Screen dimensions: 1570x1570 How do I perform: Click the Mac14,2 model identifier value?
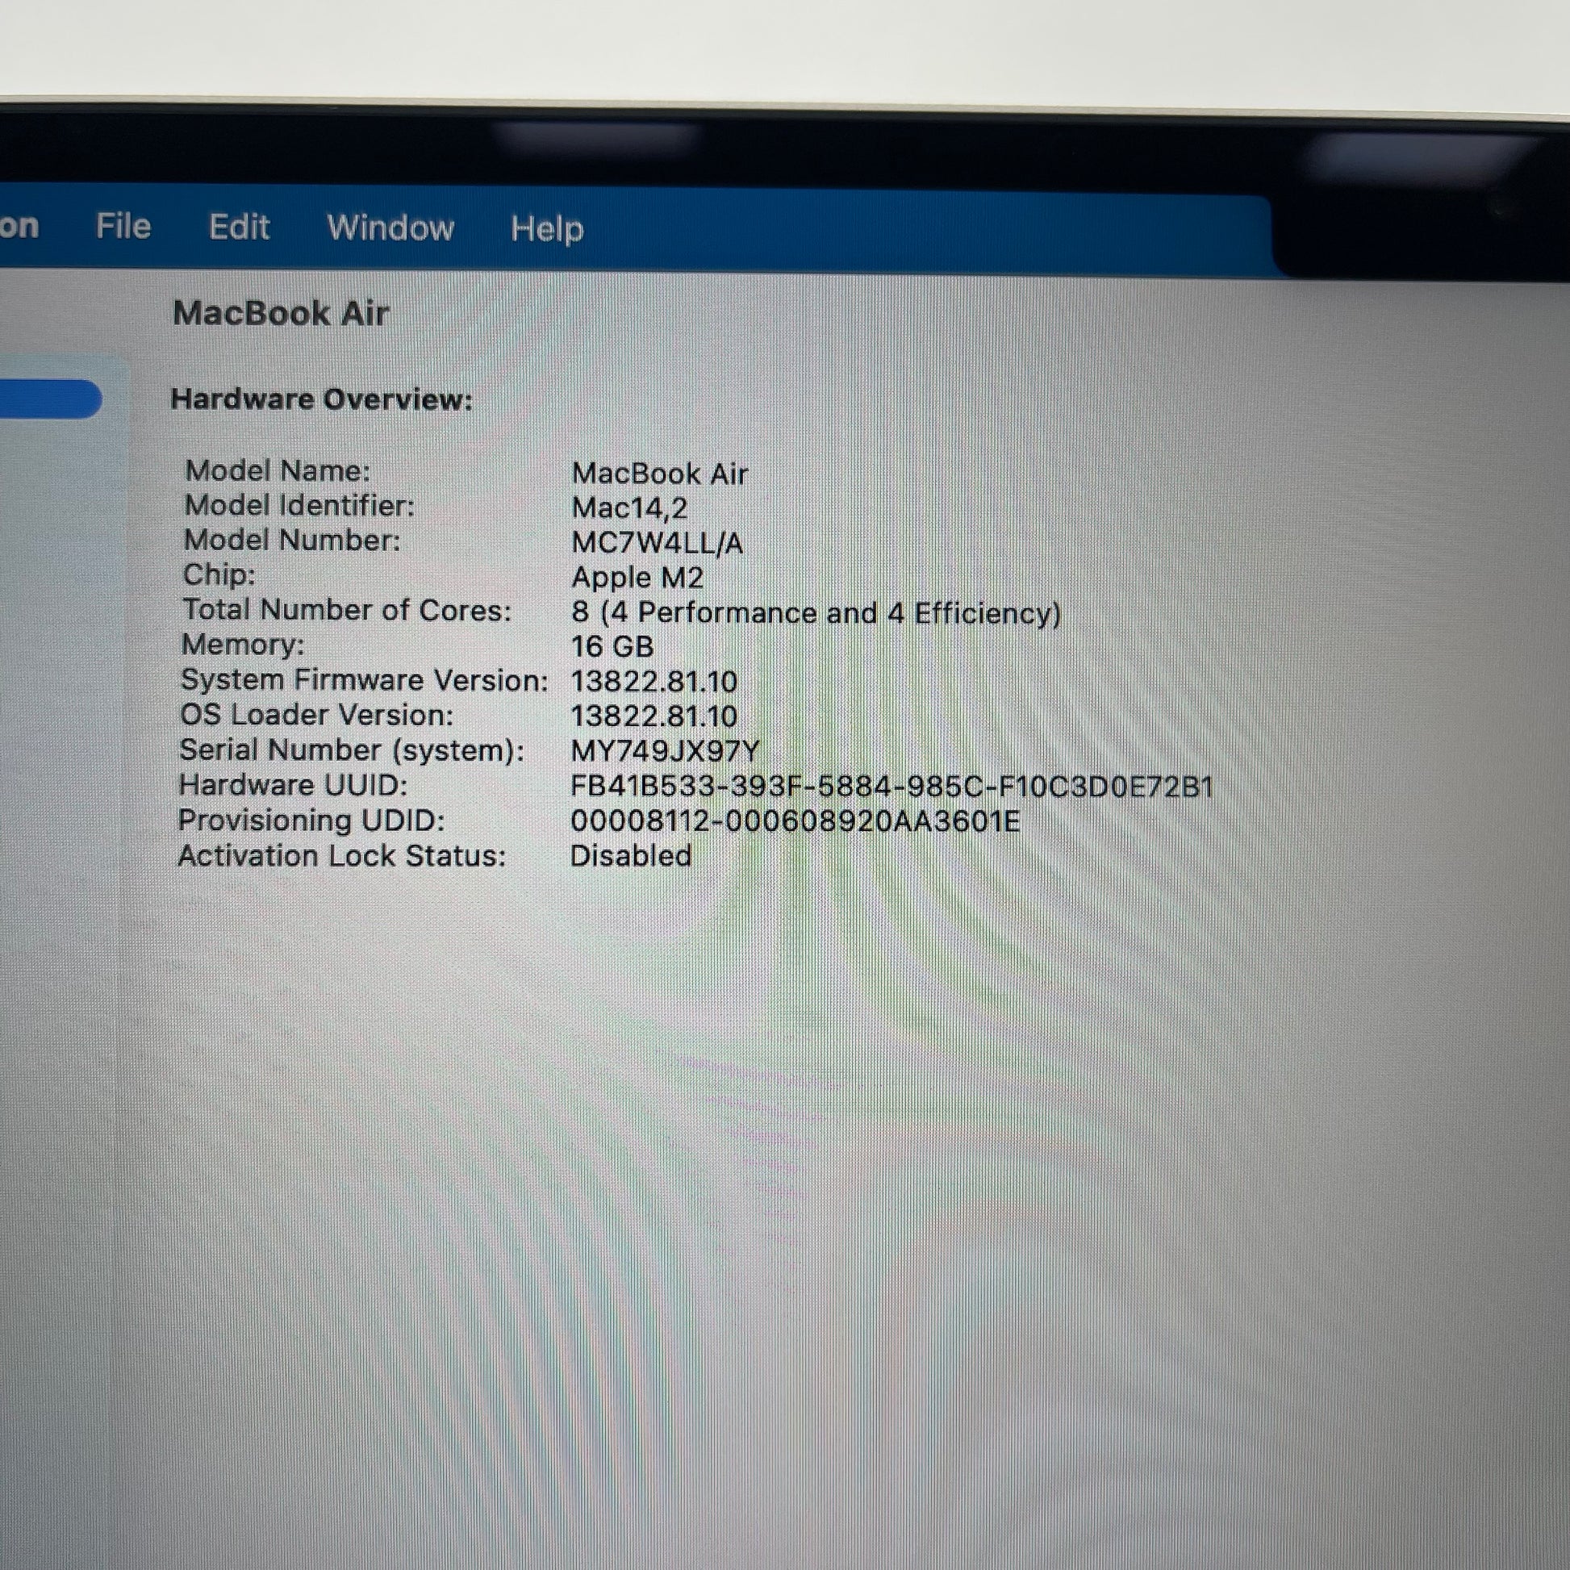629,508
